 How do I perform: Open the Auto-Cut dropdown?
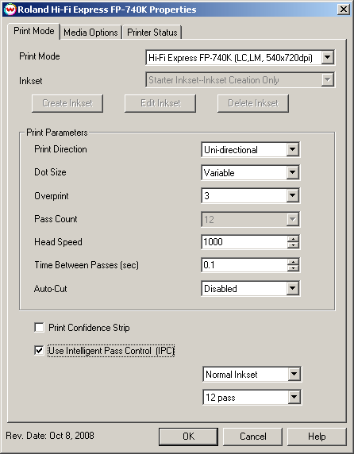[251, 288]
